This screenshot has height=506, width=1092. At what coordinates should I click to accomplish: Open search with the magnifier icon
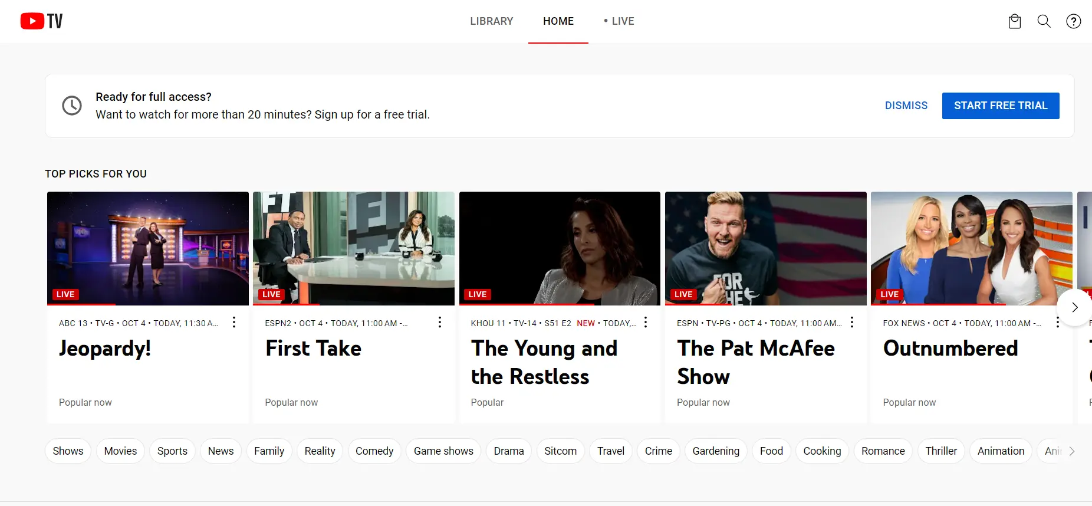[1044, 21]
